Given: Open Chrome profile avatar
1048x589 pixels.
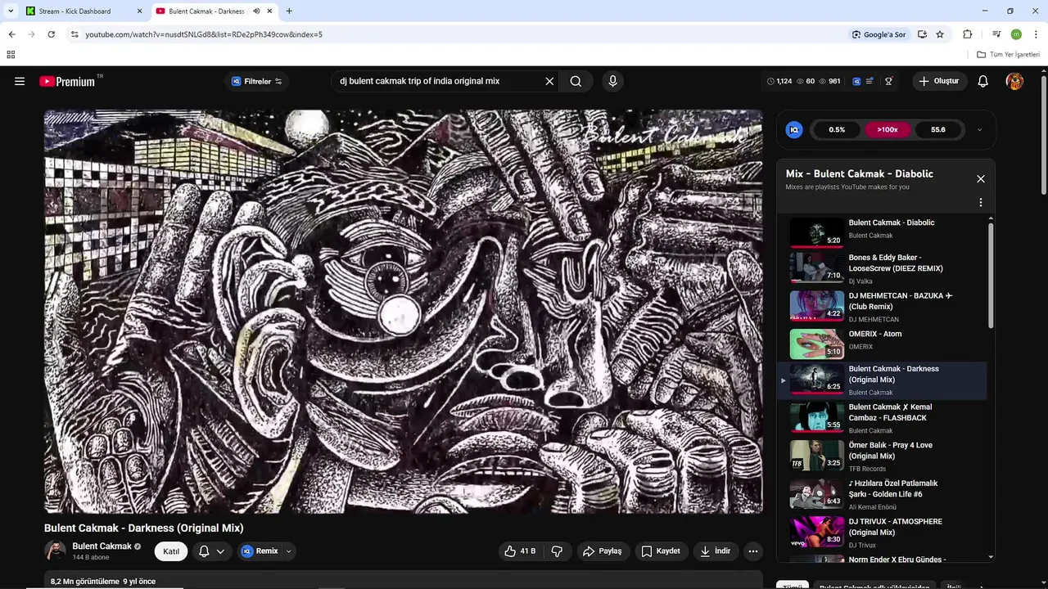Looking at the screenshot, I should coord(1016,34).
